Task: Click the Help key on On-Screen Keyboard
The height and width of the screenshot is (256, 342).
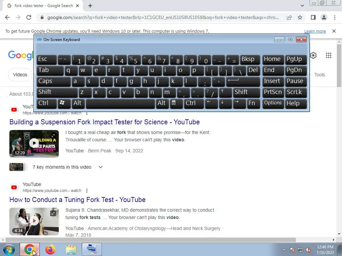Action: 296,104
